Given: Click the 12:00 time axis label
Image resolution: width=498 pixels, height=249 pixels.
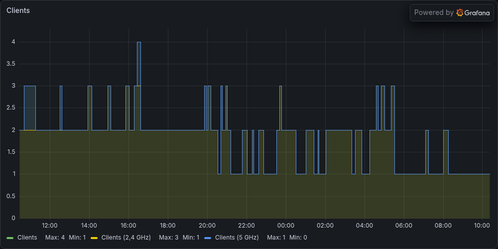Looking at the screenshot, I should [x=49, y=226].
